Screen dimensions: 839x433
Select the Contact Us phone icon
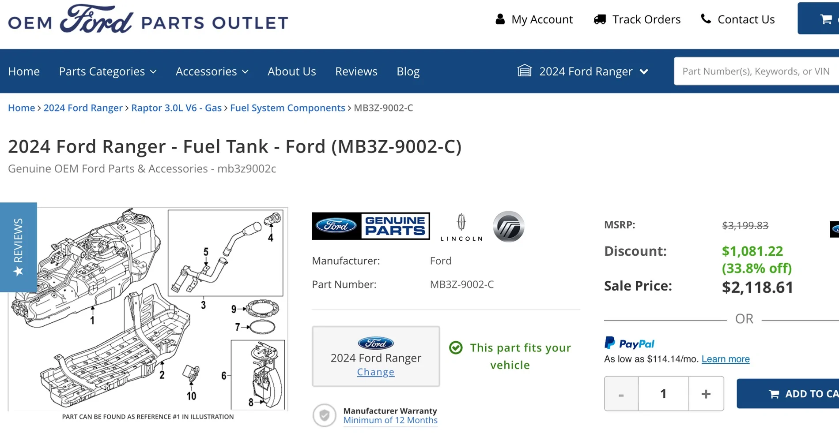pyautogui.click(x=706, y=19)
